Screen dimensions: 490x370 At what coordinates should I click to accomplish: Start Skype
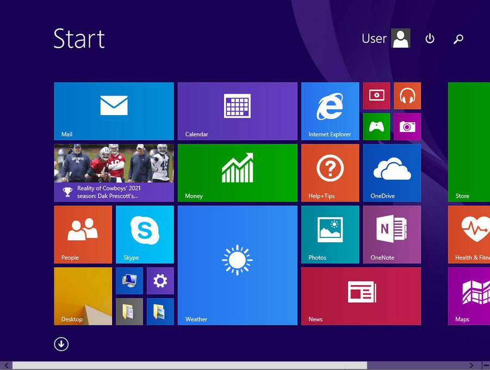pos(145,234)
